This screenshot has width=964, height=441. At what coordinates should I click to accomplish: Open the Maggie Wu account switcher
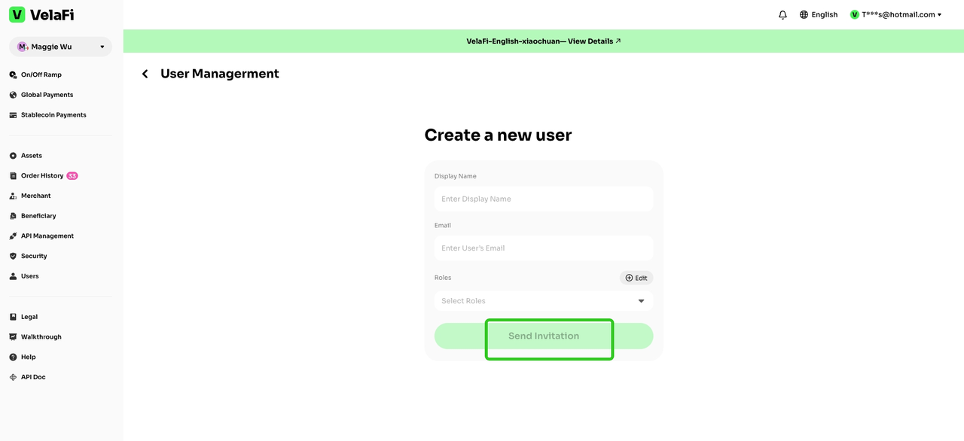(x=60, y=47)
